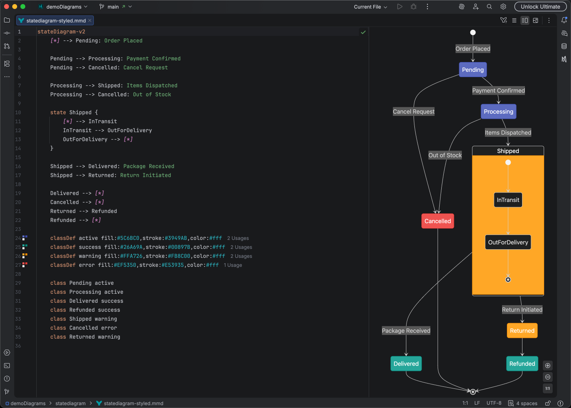Open the demoDiagrams project switcher

[63, 7]
